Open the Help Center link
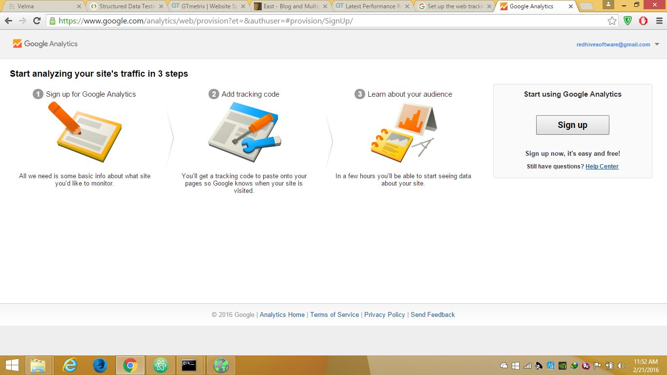667x375 pixels. [602, 167]
